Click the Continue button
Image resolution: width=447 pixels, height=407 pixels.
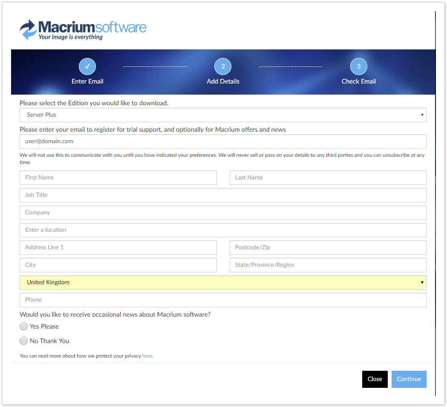[409, 379]
